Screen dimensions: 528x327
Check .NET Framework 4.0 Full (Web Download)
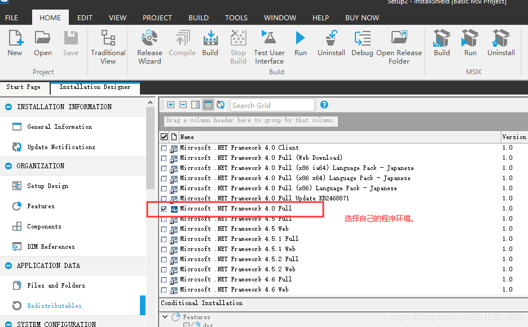point(164,158)
